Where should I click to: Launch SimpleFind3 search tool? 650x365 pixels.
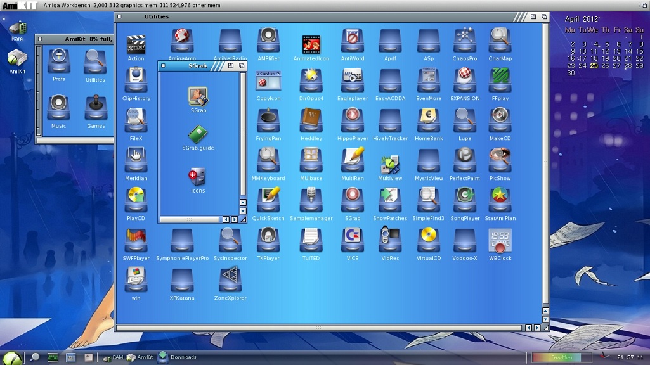coord(429,200)
